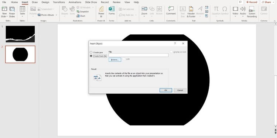The image size is (277, 138).
Task: Select slide 1 thumbnail
Action: 20,34
